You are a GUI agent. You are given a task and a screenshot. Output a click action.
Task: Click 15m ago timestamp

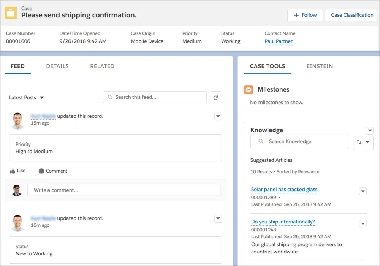[40, 123]
